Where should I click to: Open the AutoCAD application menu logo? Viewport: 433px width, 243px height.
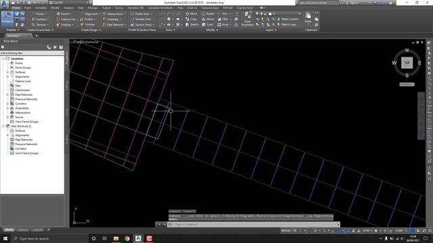(x=5, y=4)
